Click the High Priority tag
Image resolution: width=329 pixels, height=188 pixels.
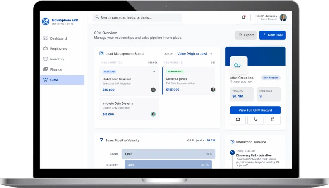click(175, 71)
